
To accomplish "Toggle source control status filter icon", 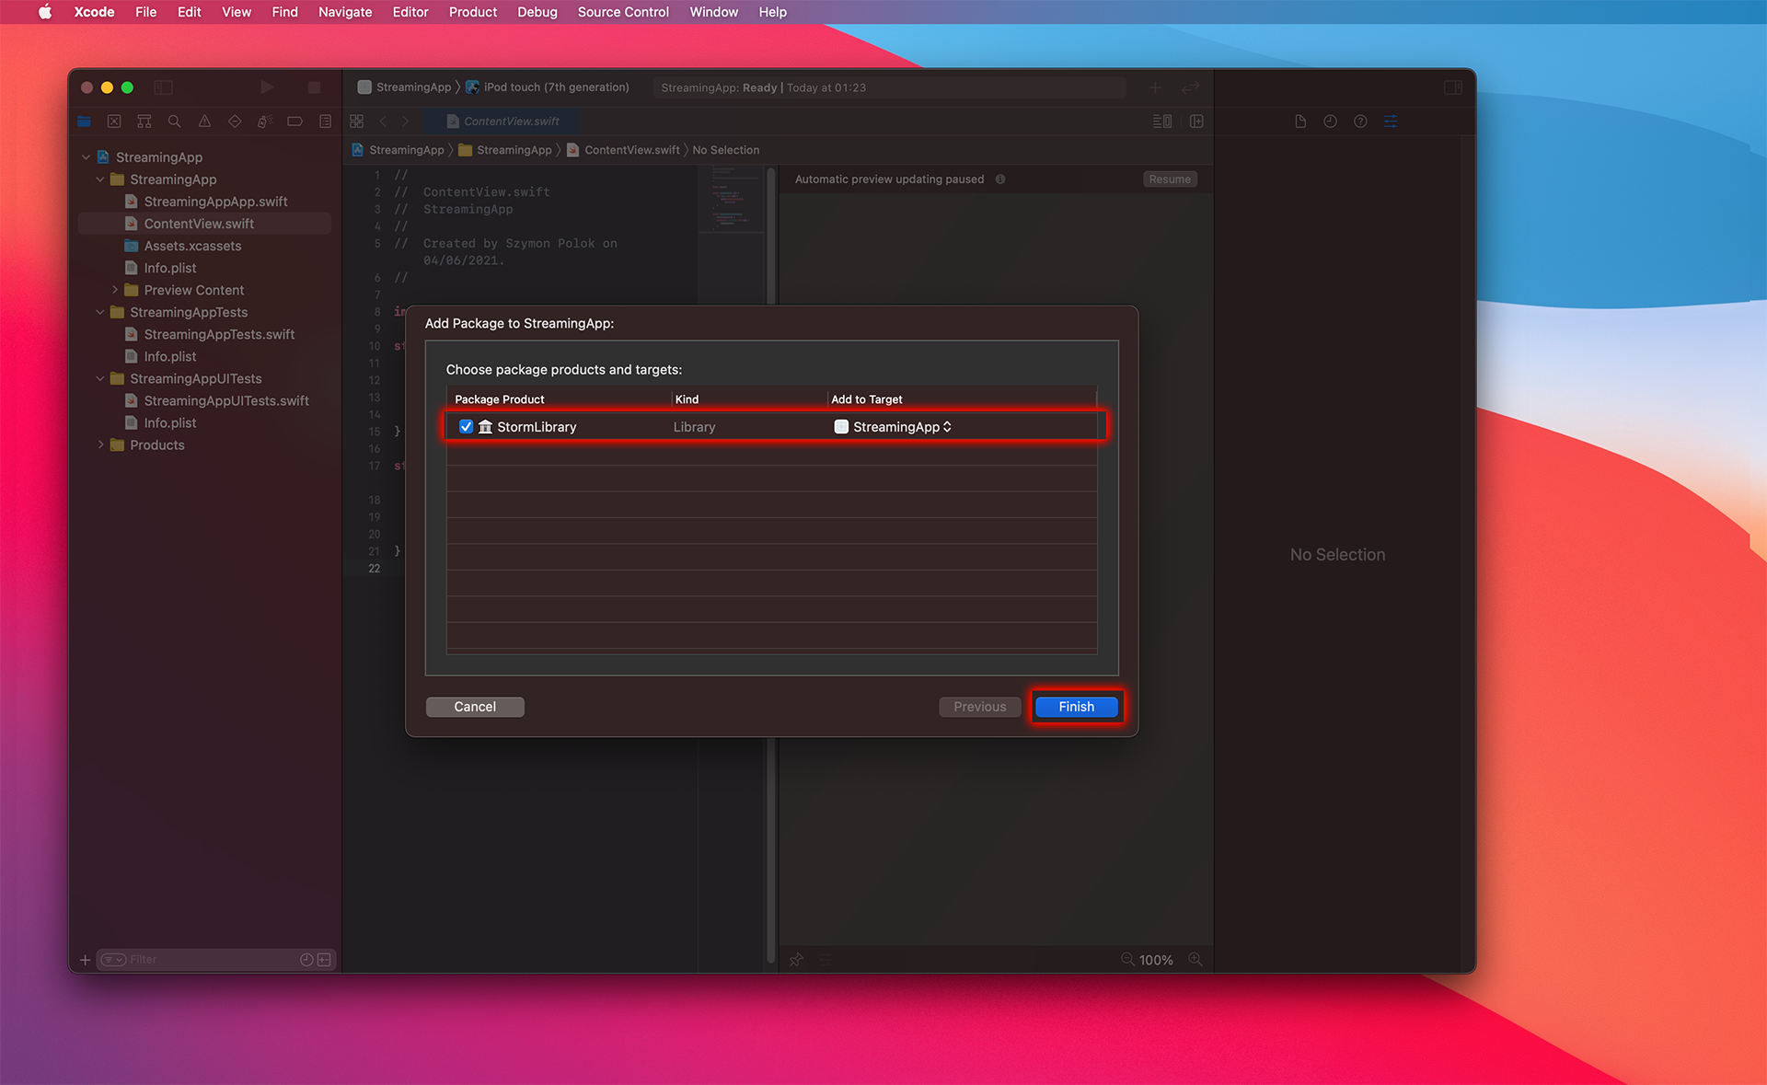I will (x=324, y=960).
